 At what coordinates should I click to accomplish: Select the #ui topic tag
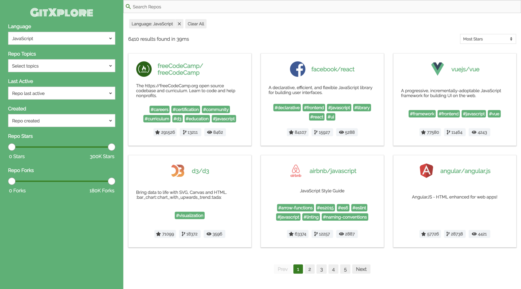click(x=331, y=117)
